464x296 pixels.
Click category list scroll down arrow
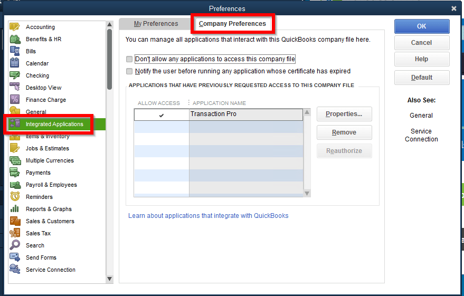109,279
